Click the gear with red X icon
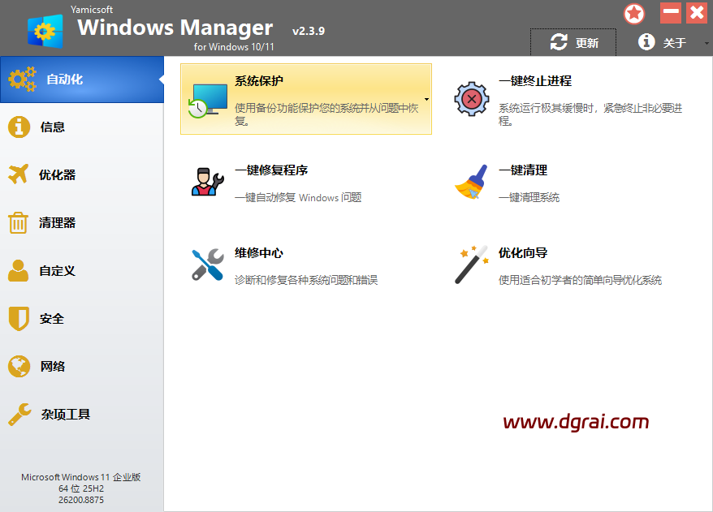This screenshot has height=512, width=713. (x=472, y=99)
